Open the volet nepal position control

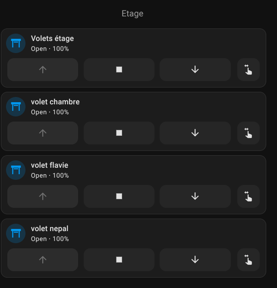pos(249,260)
